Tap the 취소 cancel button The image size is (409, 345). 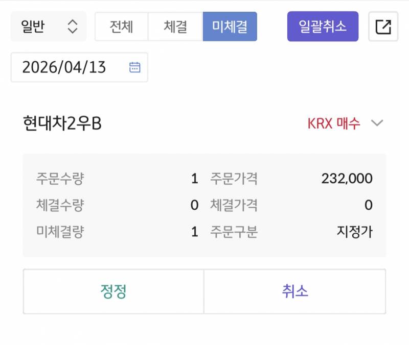tap(295, 291)
